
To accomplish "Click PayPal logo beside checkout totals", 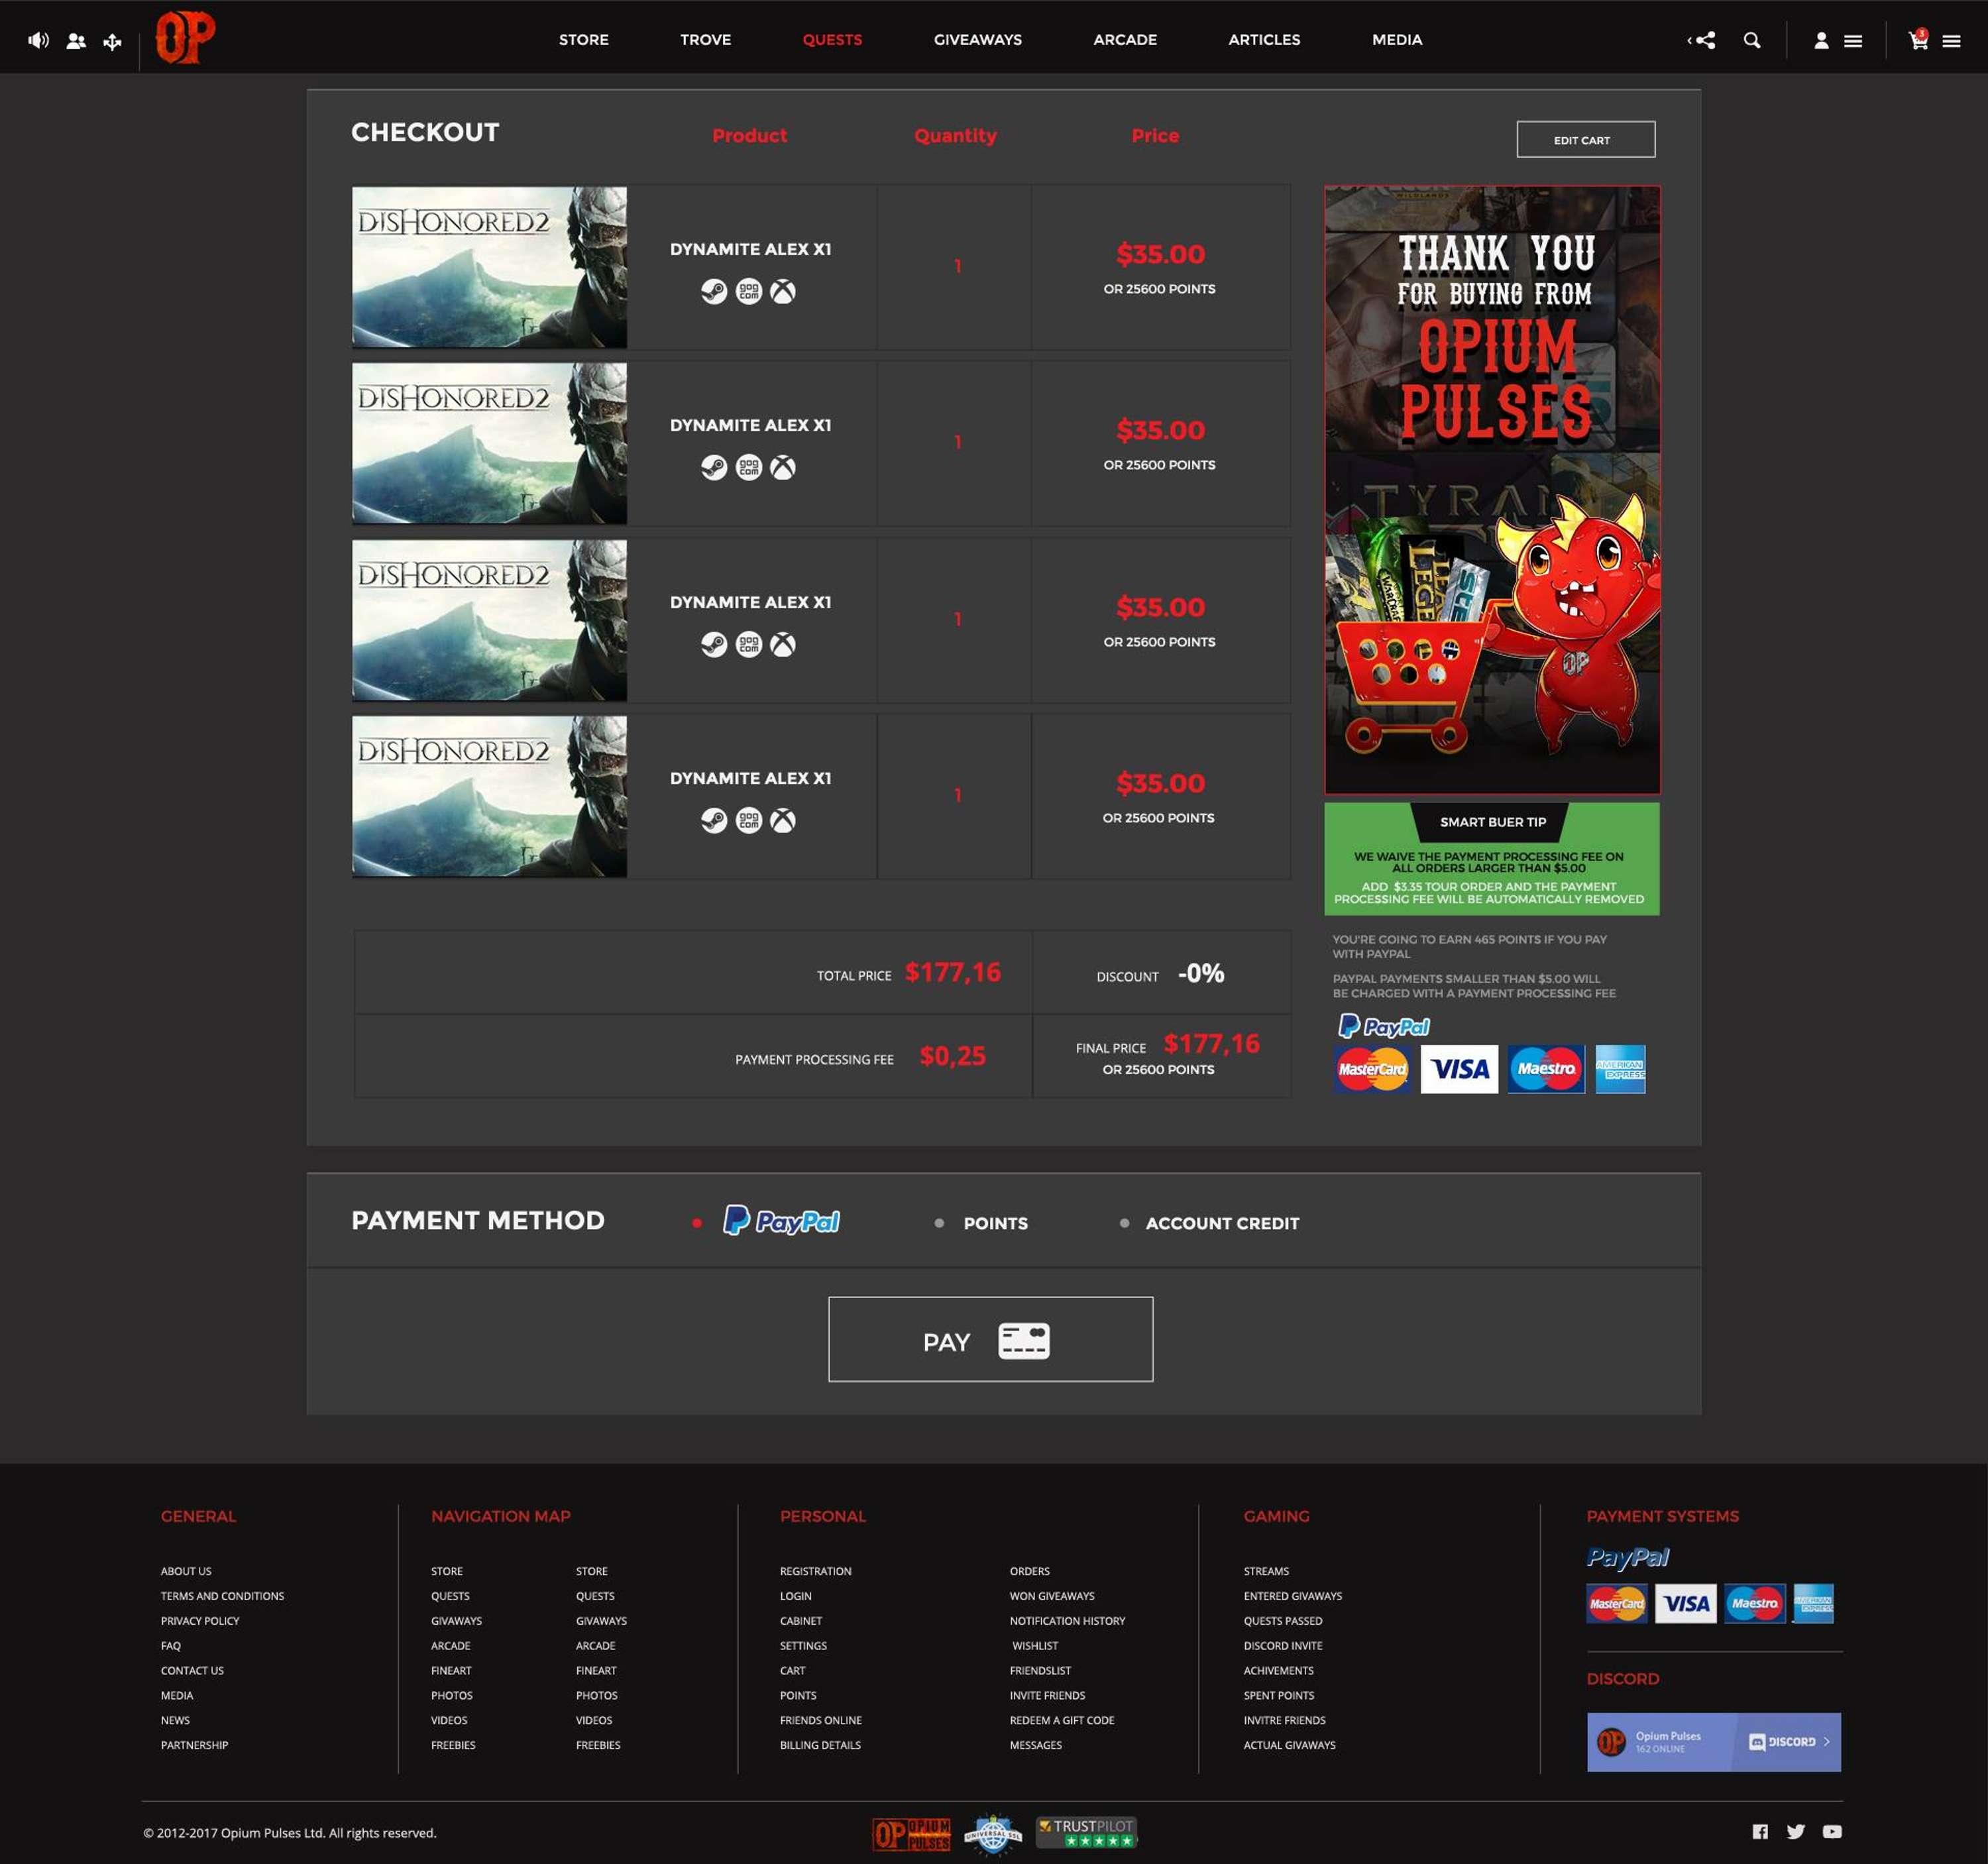I will (1384, 1026).
